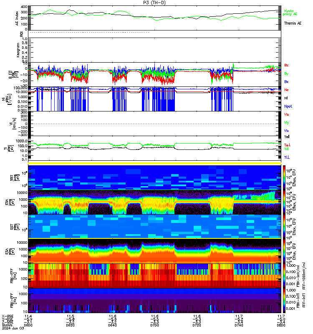
Task: Select the black 'Te∥' legend label
Action: click(287, 137)
